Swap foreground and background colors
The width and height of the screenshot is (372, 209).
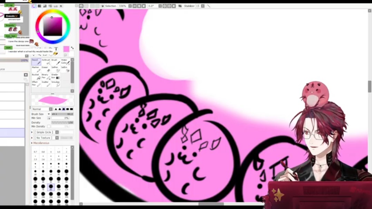(72, 48)
